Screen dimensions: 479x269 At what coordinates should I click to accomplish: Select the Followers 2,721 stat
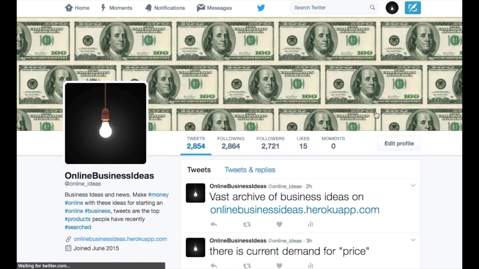(x=270, y=143)
